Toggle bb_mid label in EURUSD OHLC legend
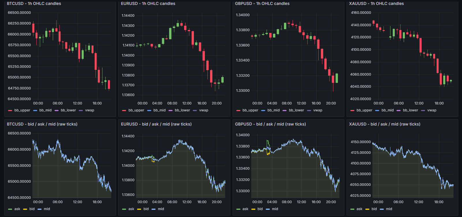This screenshot has height=217, width=462. 160,110
